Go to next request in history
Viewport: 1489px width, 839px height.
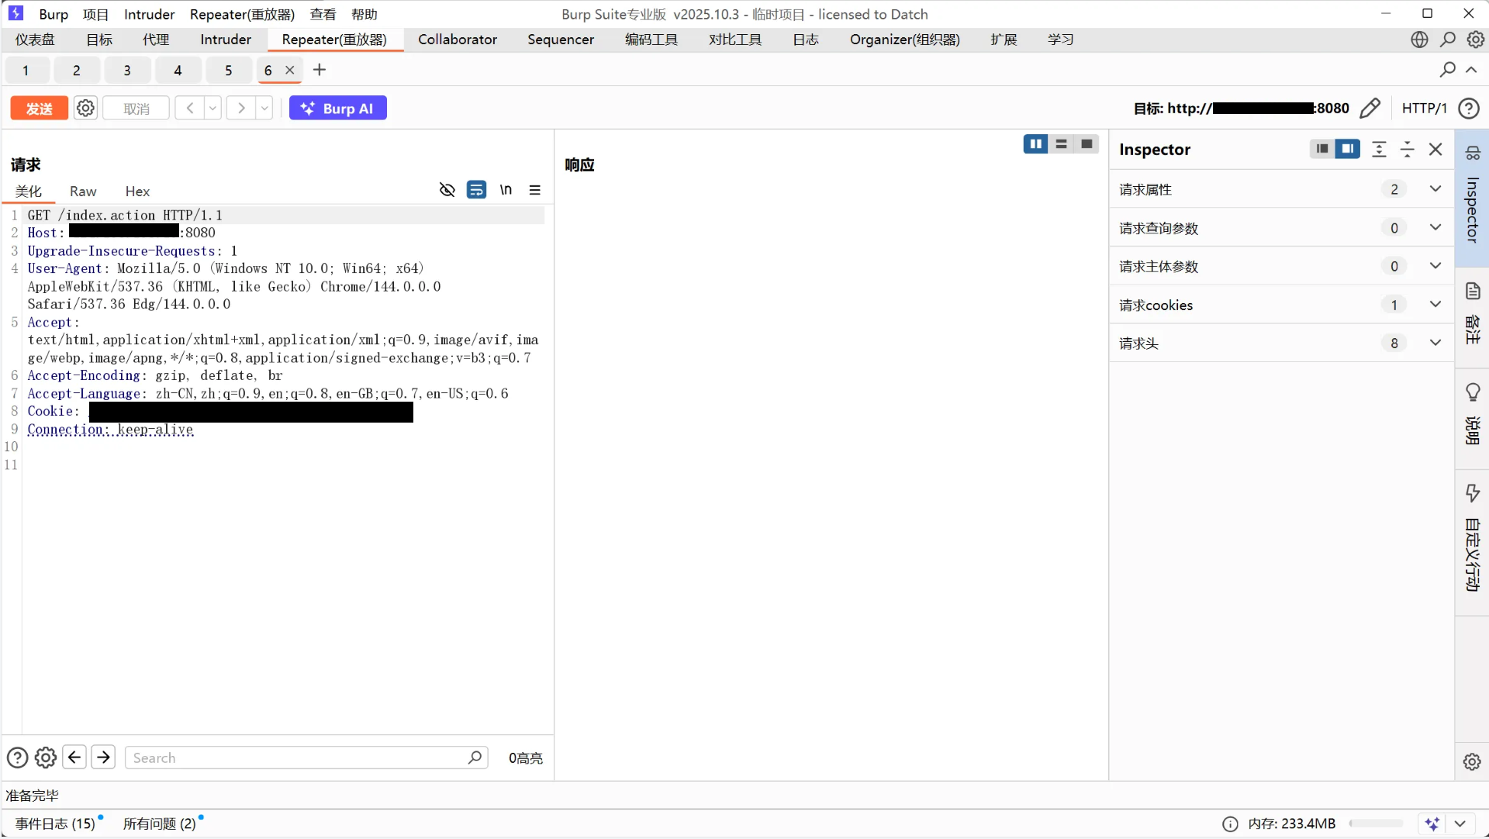point(241,109)
